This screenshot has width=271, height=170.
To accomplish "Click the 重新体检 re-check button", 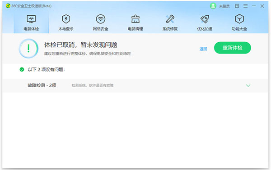I will click(233, 48).
